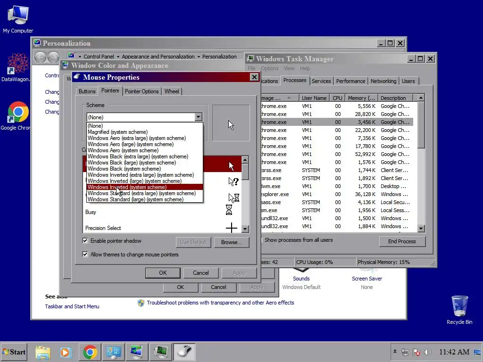Open Sounds settings link
This screenshot has height=362, width=483.
(301, 279)
